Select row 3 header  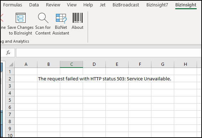pyautogui.click(x=10, y=86)
